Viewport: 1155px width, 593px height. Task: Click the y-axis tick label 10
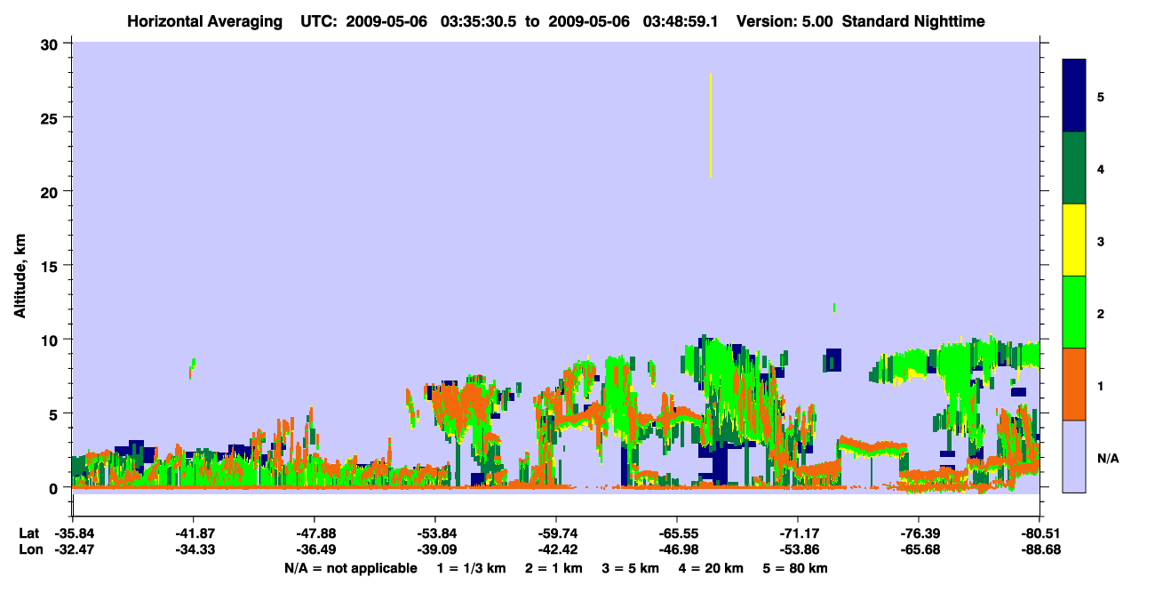coord(51,340)
